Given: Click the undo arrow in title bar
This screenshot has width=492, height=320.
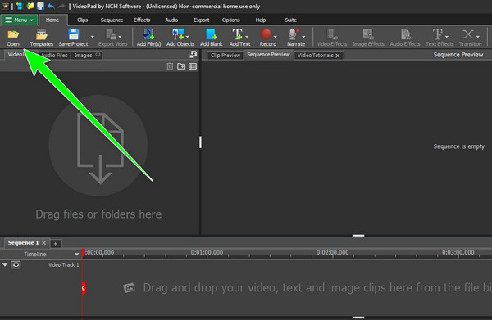Looking at the screenshot, I should [x=51, y=6].
